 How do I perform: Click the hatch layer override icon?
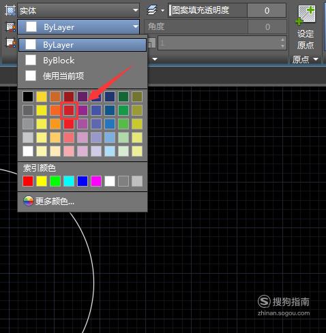[152, 10]
